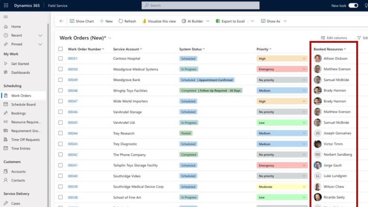Click Victor Timm's avatar
368x207 pixels.
318,144
